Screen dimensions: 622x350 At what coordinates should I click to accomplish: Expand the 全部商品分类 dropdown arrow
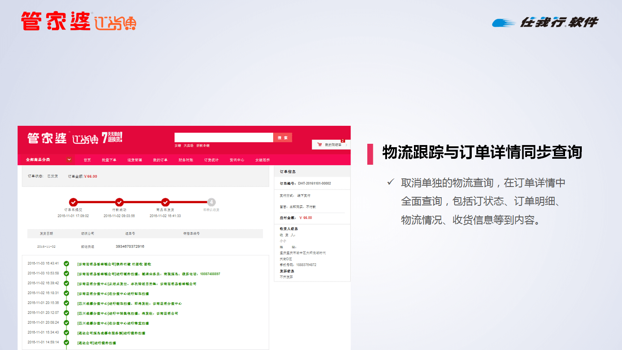point(69,160)
